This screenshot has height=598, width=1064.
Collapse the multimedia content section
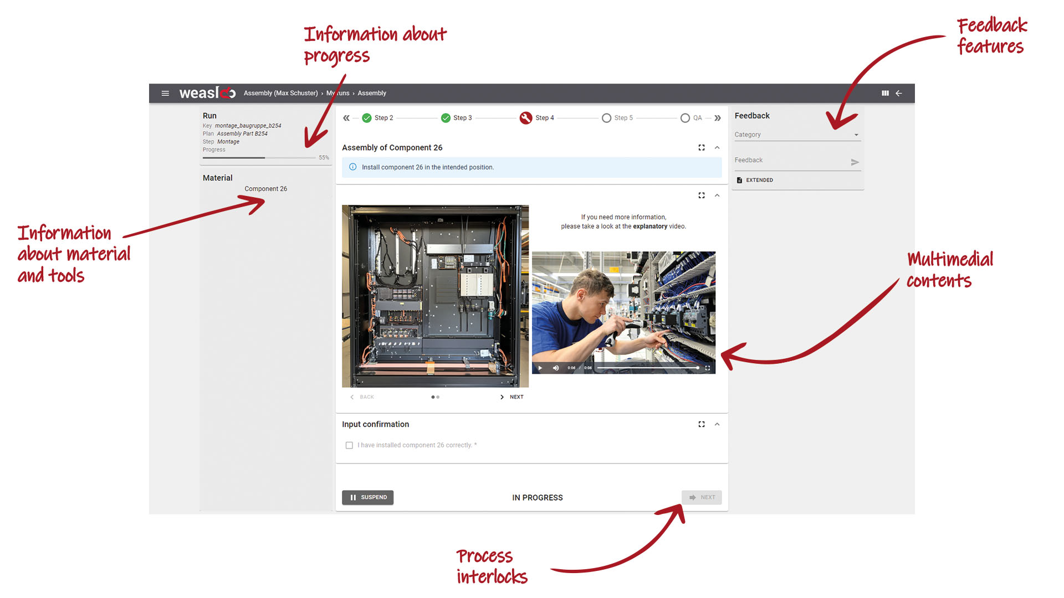[x=717, y=195]
